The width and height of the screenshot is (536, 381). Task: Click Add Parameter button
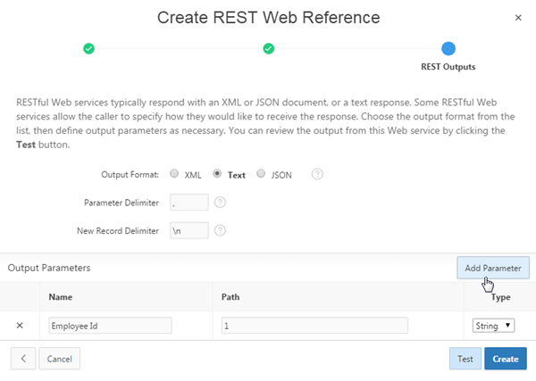pyautogui.click(x=493, y=268)
